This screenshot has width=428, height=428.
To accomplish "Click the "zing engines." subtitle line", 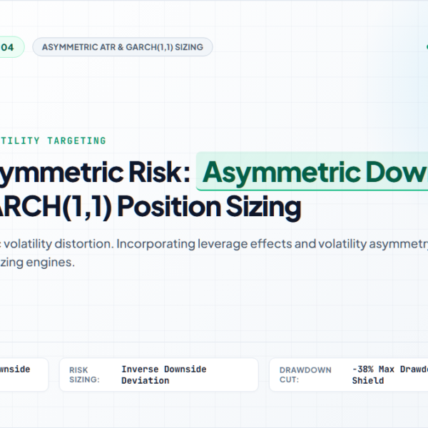I will [x=37, y=263].
